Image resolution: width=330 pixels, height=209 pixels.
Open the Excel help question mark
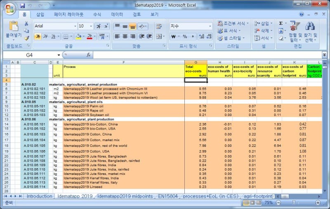(x=301, y=14)
